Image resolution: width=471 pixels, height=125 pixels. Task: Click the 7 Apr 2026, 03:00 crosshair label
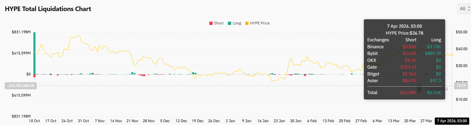452,121
